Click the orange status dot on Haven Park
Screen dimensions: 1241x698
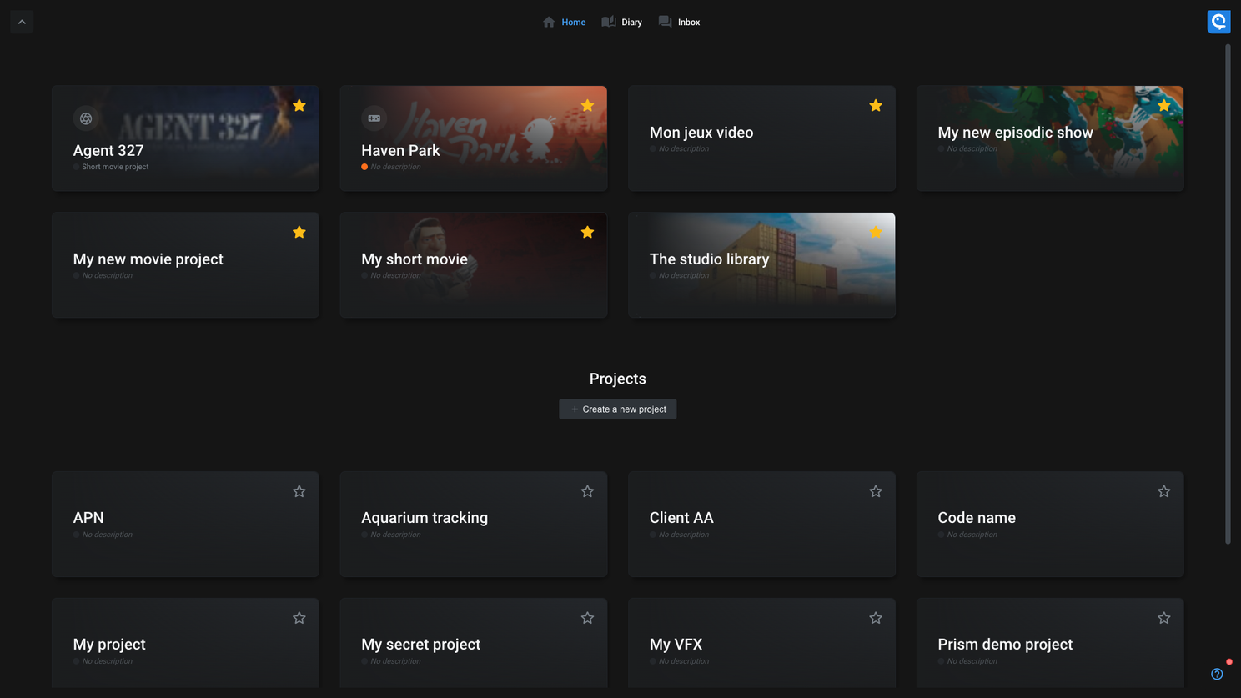click(364, 167)
